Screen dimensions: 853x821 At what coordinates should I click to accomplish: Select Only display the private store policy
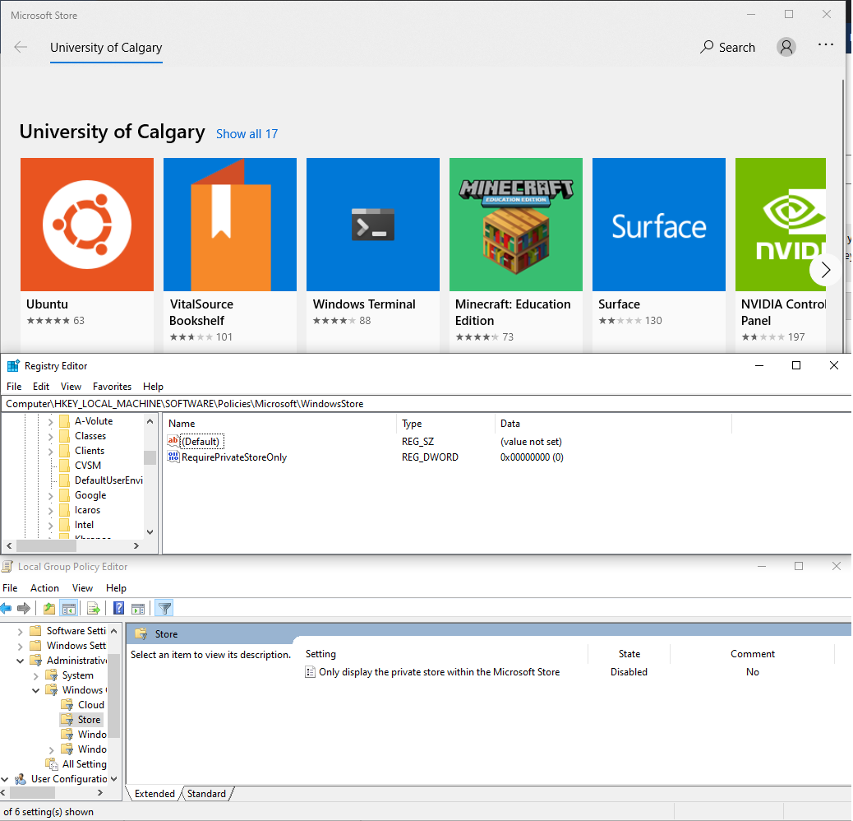[x=432, y=672]
